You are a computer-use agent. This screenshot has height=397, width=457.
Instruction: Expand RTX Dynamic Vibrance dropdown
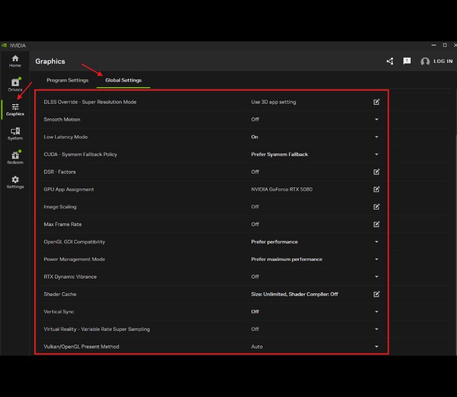pos(376,277)
